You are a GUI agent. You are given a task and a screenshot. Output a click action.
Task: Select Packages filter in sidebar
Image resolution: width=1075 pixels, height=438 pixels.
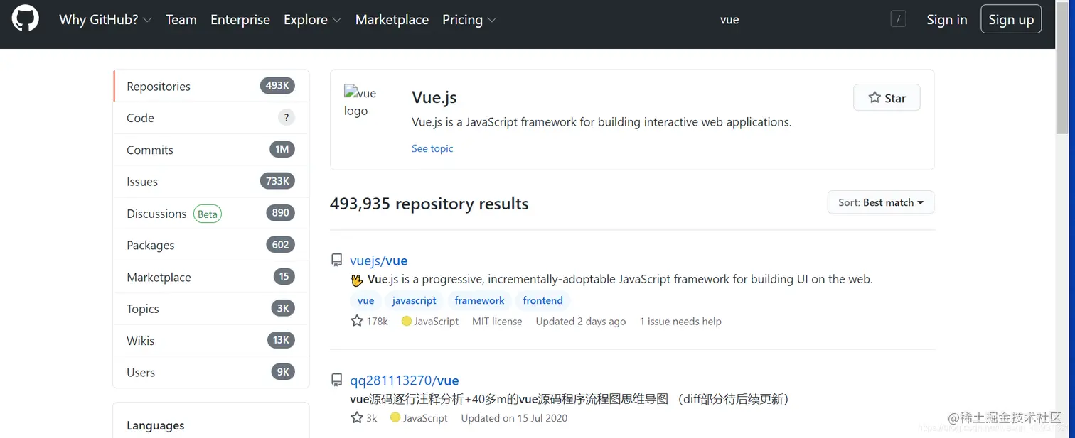coord(211,245)
